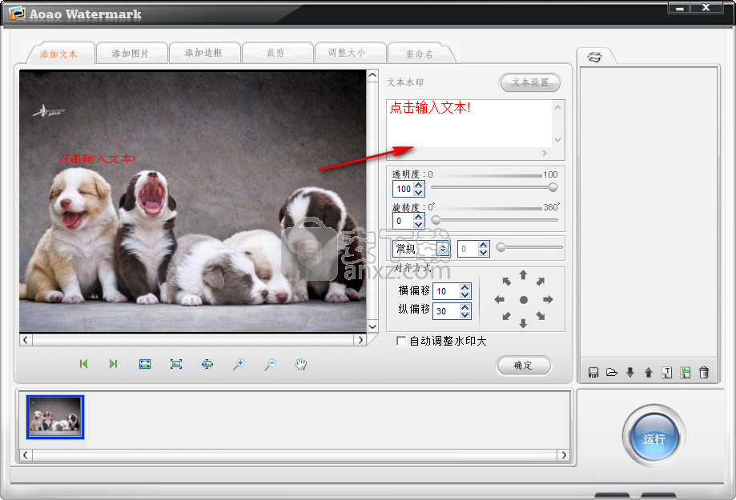Decrease 纵偏移 value with down arrow
This screenshot has height=500, width=736.
(465, 314)
